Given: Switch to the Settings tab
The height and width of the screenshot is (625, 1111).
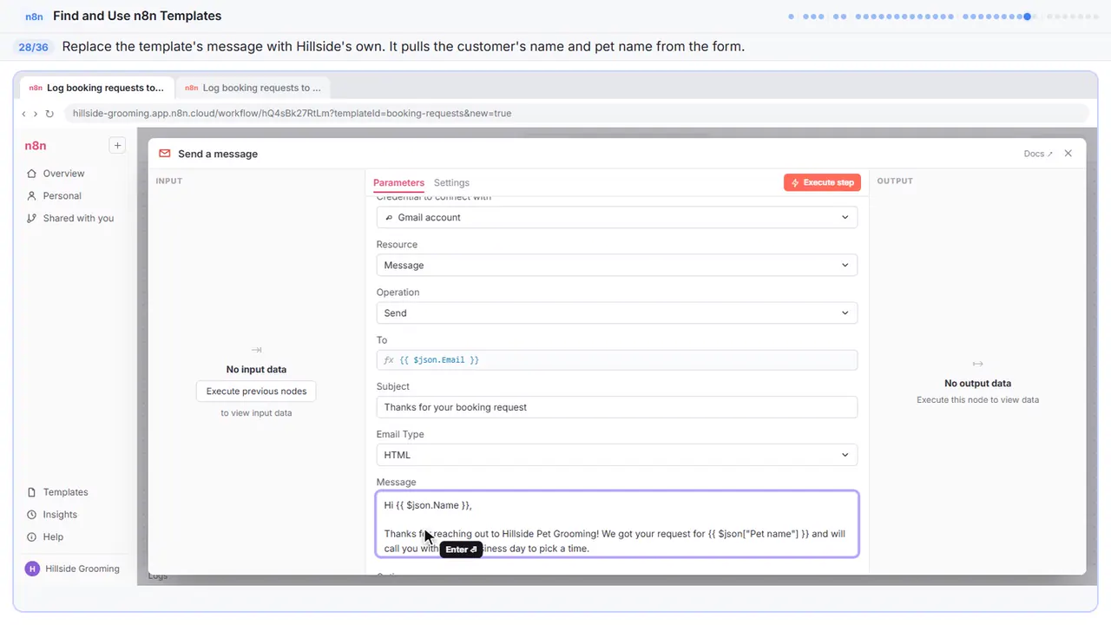Looking at the screenshot, I should tap(451, 183).
